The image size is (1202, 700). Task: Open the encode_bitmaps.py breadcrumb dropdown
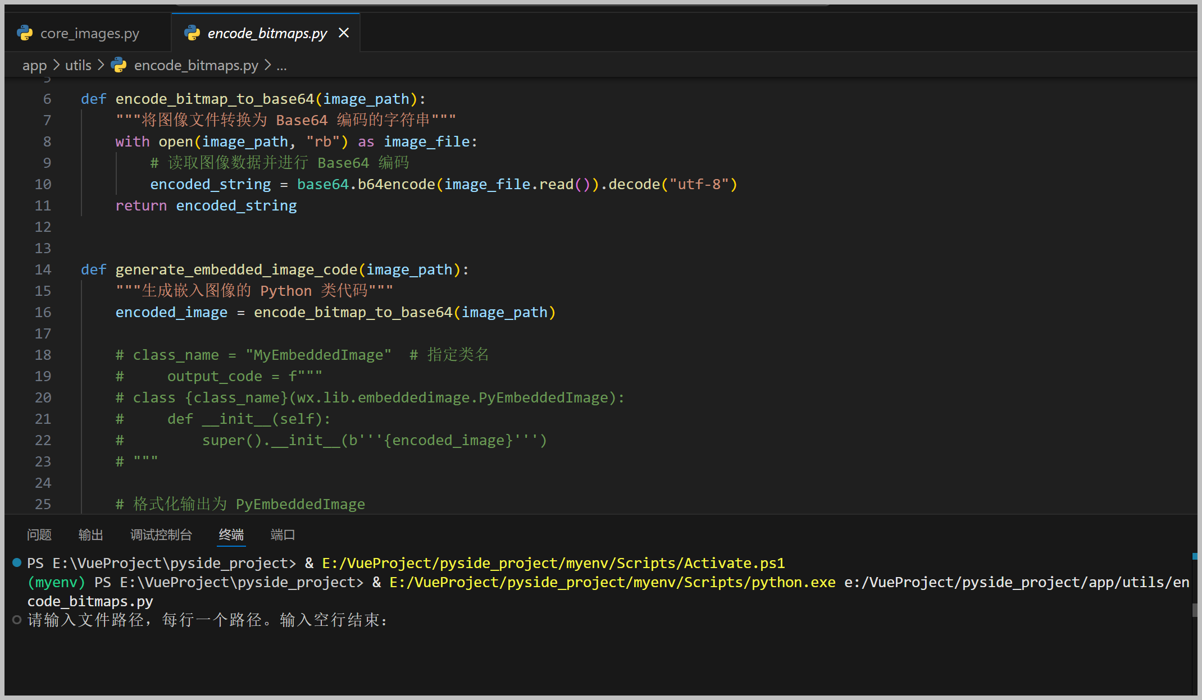point(196,65)
